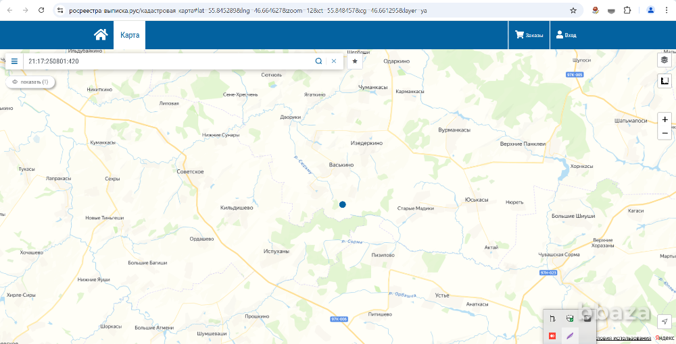Image resolution: width=676 pixels, height=344 pixels.
Task: Select the ruler measurement tool
Action: [x=665, y=82]
